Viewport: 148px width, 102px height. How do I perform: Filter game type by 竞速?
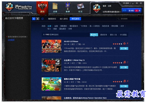[x=55, y=29]
